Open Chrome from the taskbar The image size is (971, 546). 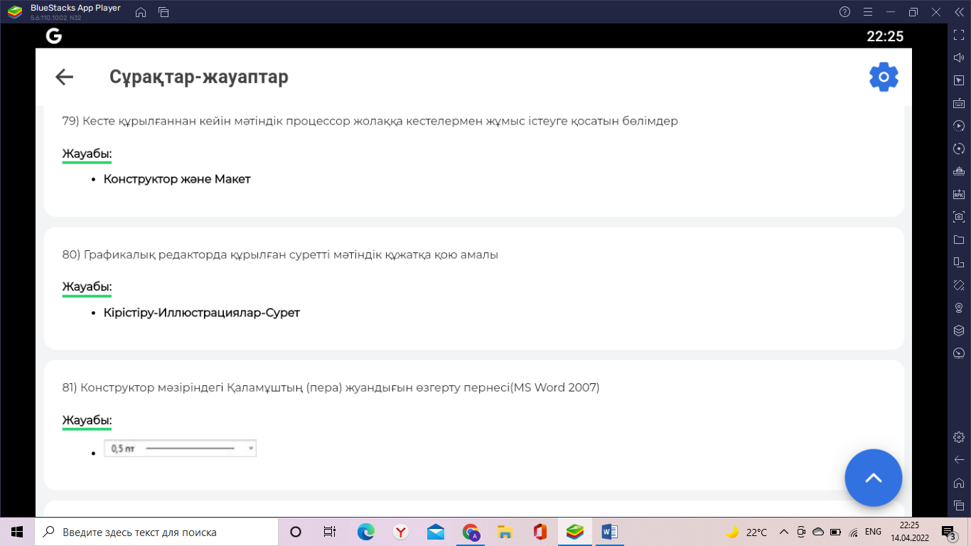[x=471, y=532]
